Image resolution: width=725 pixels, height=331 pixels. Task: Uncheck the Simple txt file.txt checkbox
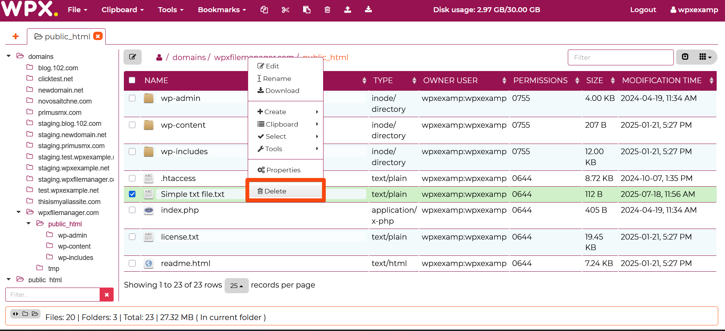point(132,194)
